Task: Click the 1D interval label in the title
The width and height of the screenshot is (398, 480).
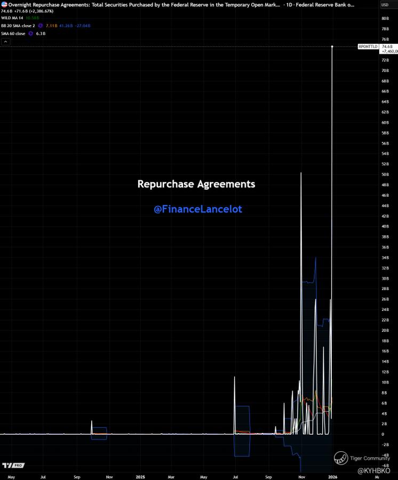Action: (289, 5)
